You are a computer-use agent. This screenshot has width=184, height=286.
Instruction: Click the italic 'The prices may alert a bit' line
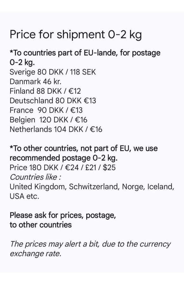click(x=55, y=244)
